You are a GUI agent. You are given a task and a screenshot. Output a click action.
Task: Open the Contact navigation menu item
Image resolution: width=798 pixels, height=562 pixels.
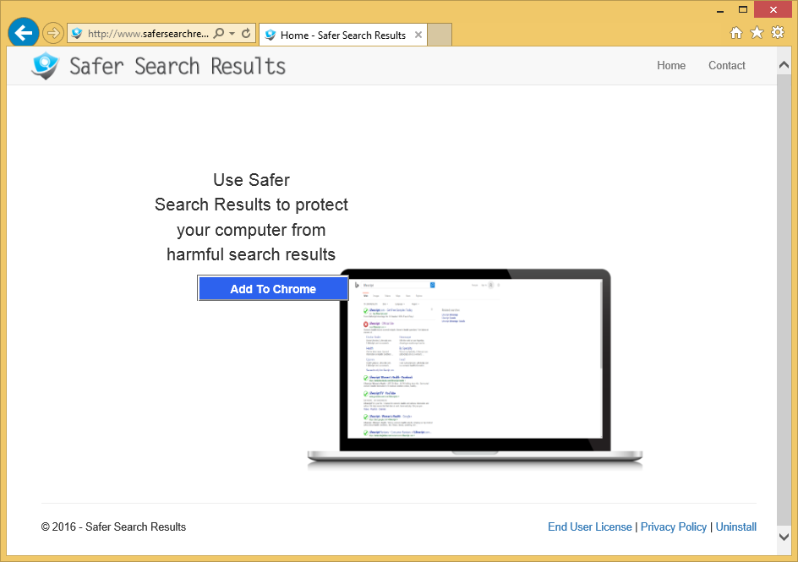click(726, 65)
